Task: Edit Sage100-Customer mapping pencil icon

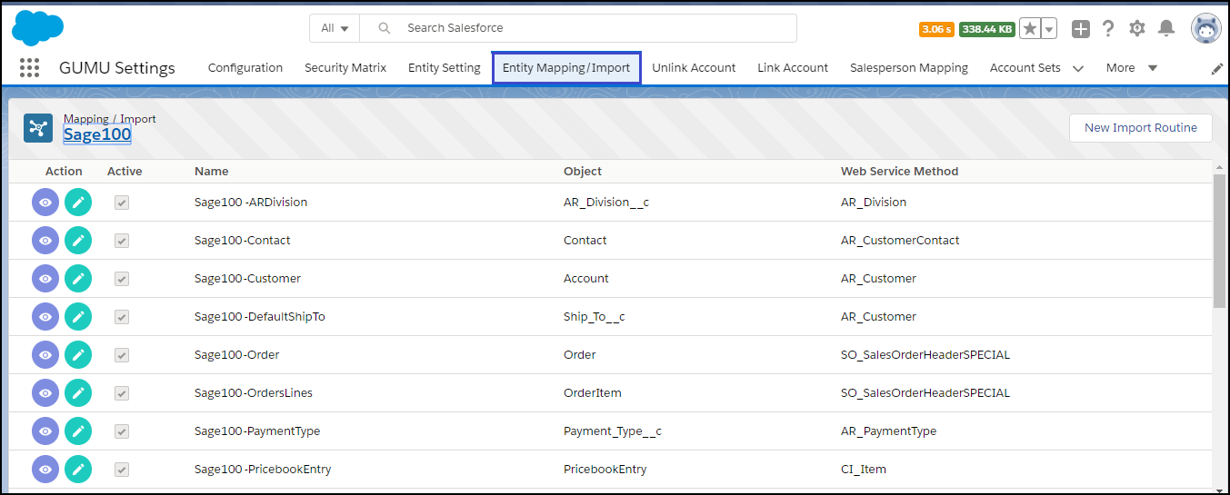Action: (x=78, y=279)
